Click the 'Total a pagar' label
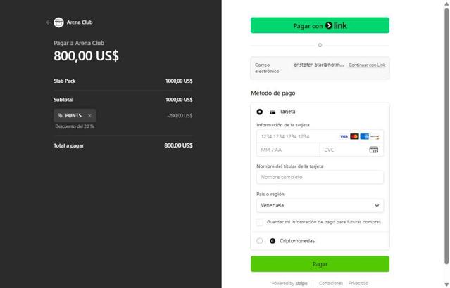 pos(68,145)
